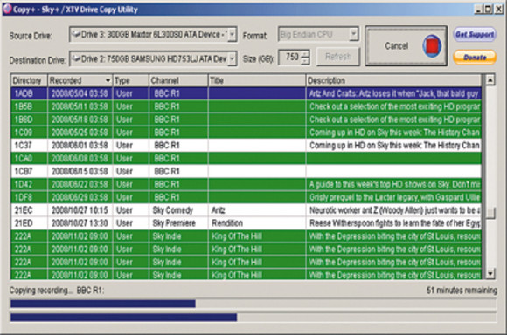507x335 pixels.
Task: Click the Description column header
Action: [x=393, y=80]
